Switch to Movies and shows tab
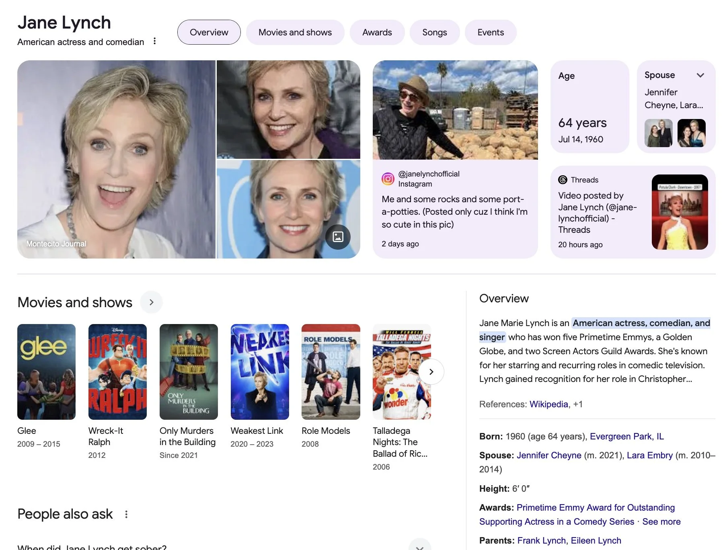 tap(295, 32)
